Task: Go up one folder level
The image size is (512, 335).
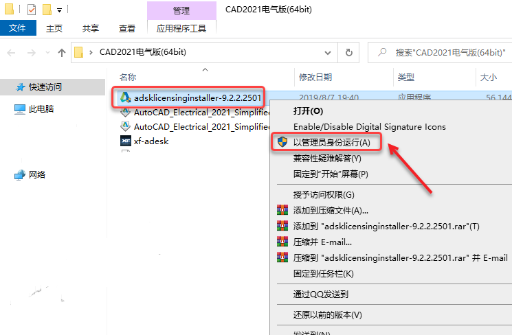Action: tap(62, 53)
